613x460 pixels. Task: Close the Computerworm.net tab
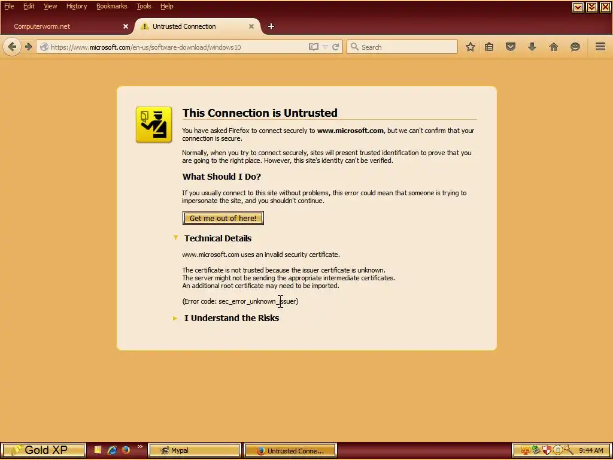[x=126, y=26]
